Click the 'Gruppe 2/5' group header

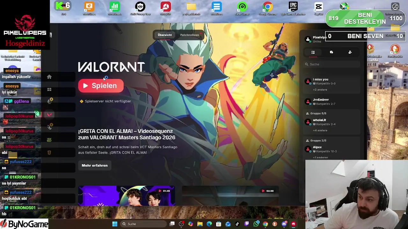coord(318,141)
